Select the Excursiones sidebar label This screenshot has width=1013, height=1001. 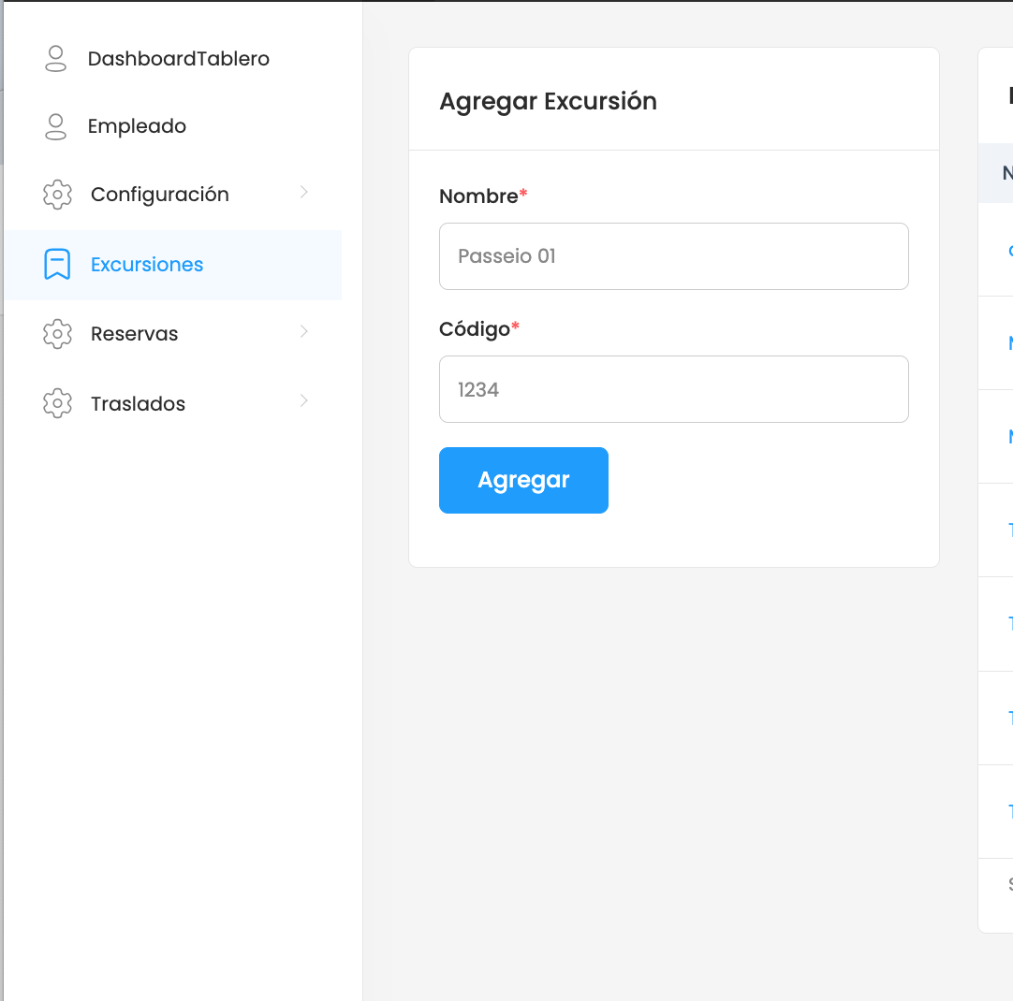pos(147,265)
